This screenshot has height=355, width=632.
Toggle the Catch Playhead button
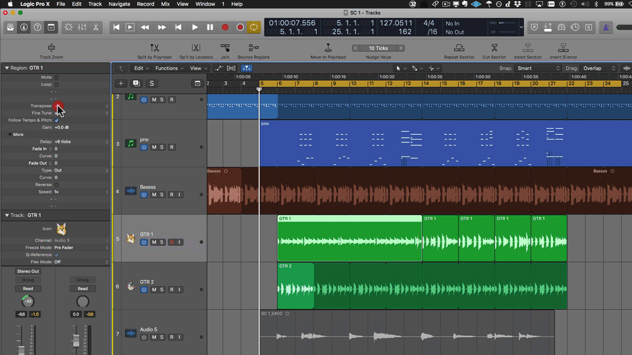[246, 68]
